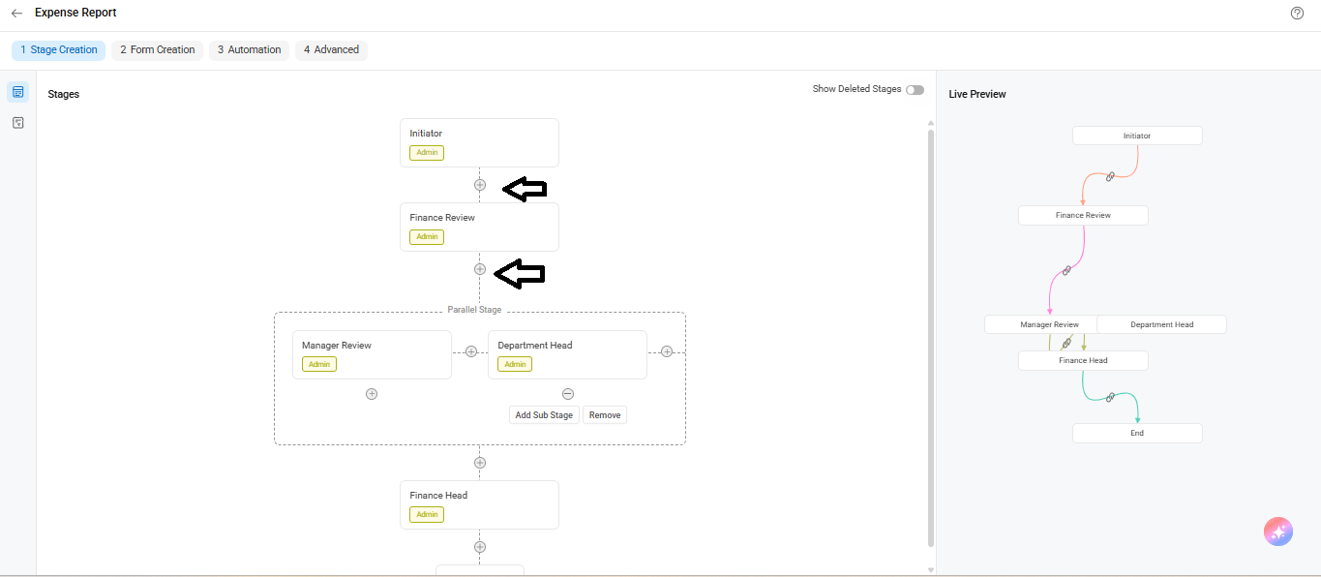Screen dimensions: 1321x577
Task: Open the second left sidebar icon
Action: [x=17, y=123]
